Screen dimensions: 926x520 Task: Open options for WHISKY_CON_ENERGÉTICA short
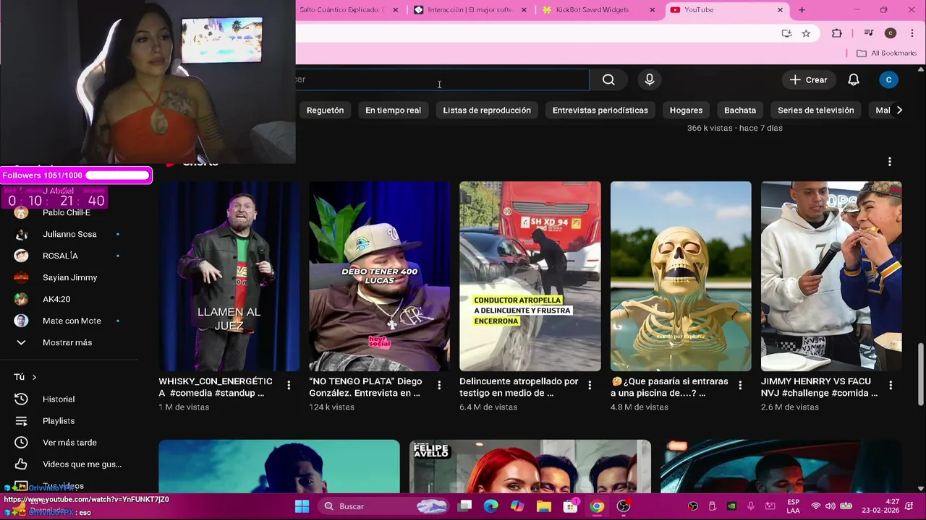click(289, 386)
